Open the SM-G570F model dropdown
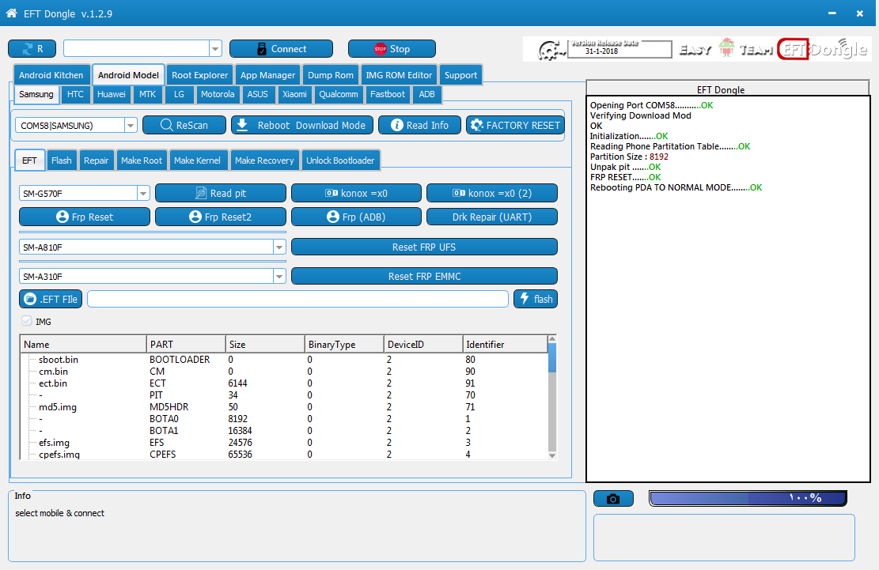 pos(143,193)
